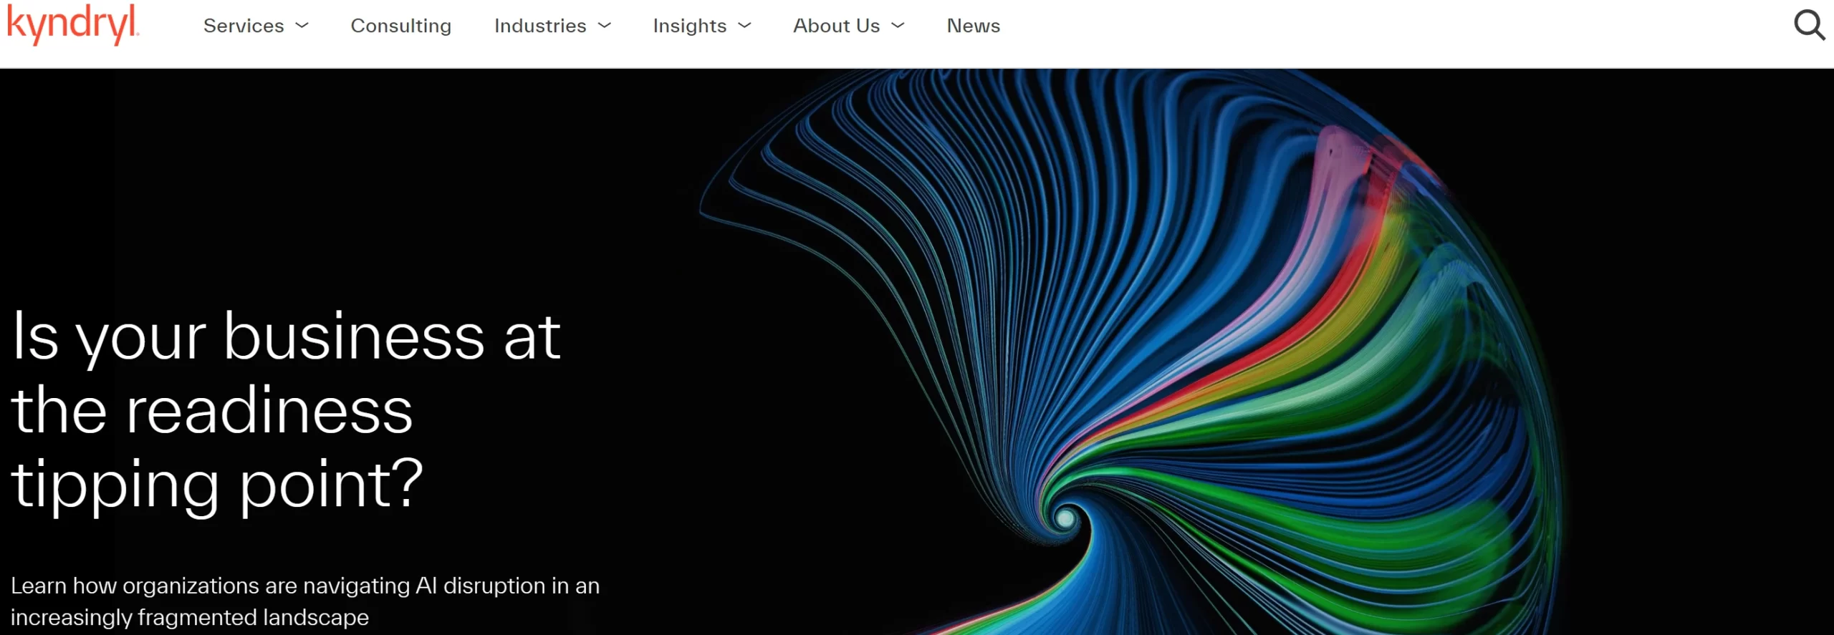Click the Kyndryl logo to go home
Viewport: 1834px width, 635px height.
coord(72,25)
